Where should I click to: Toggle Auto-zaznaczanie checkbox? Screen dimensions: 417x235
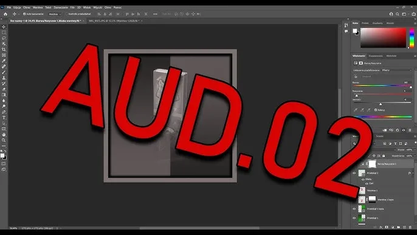[x=24, y=14]
